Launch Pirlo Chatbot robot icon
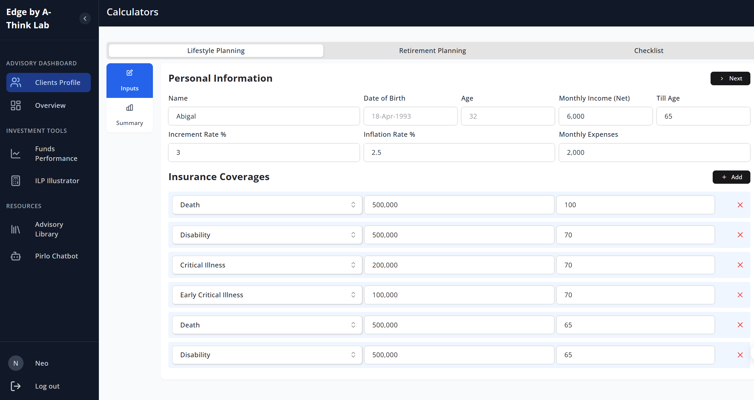Screen dimensions: 754x400 pyautogui.click(x=16, y=256)
